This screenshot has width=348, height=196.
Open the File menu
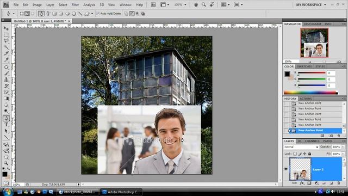coord(16,5)
